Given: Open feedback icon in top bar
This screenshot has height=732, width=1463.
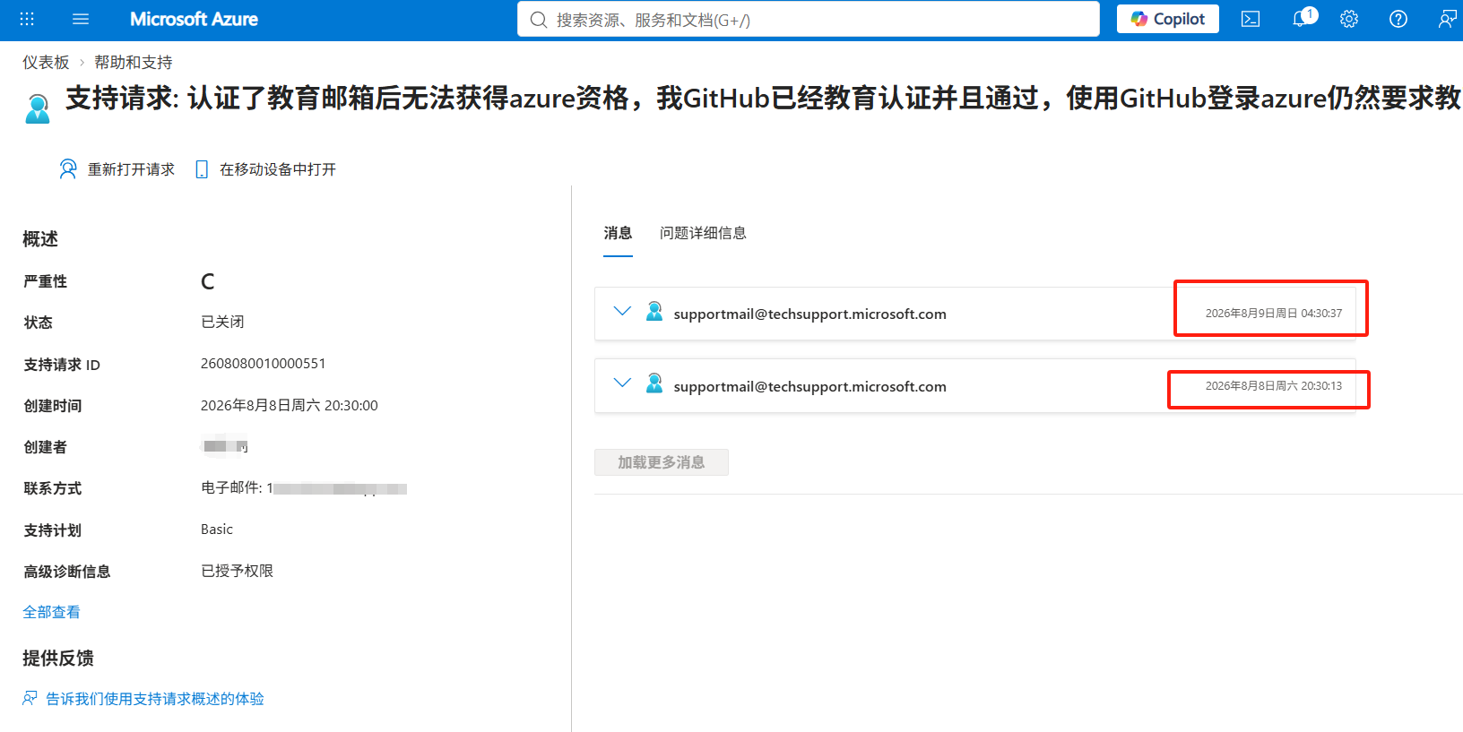Looking at the screenshot, I should tap(1447, 19).
